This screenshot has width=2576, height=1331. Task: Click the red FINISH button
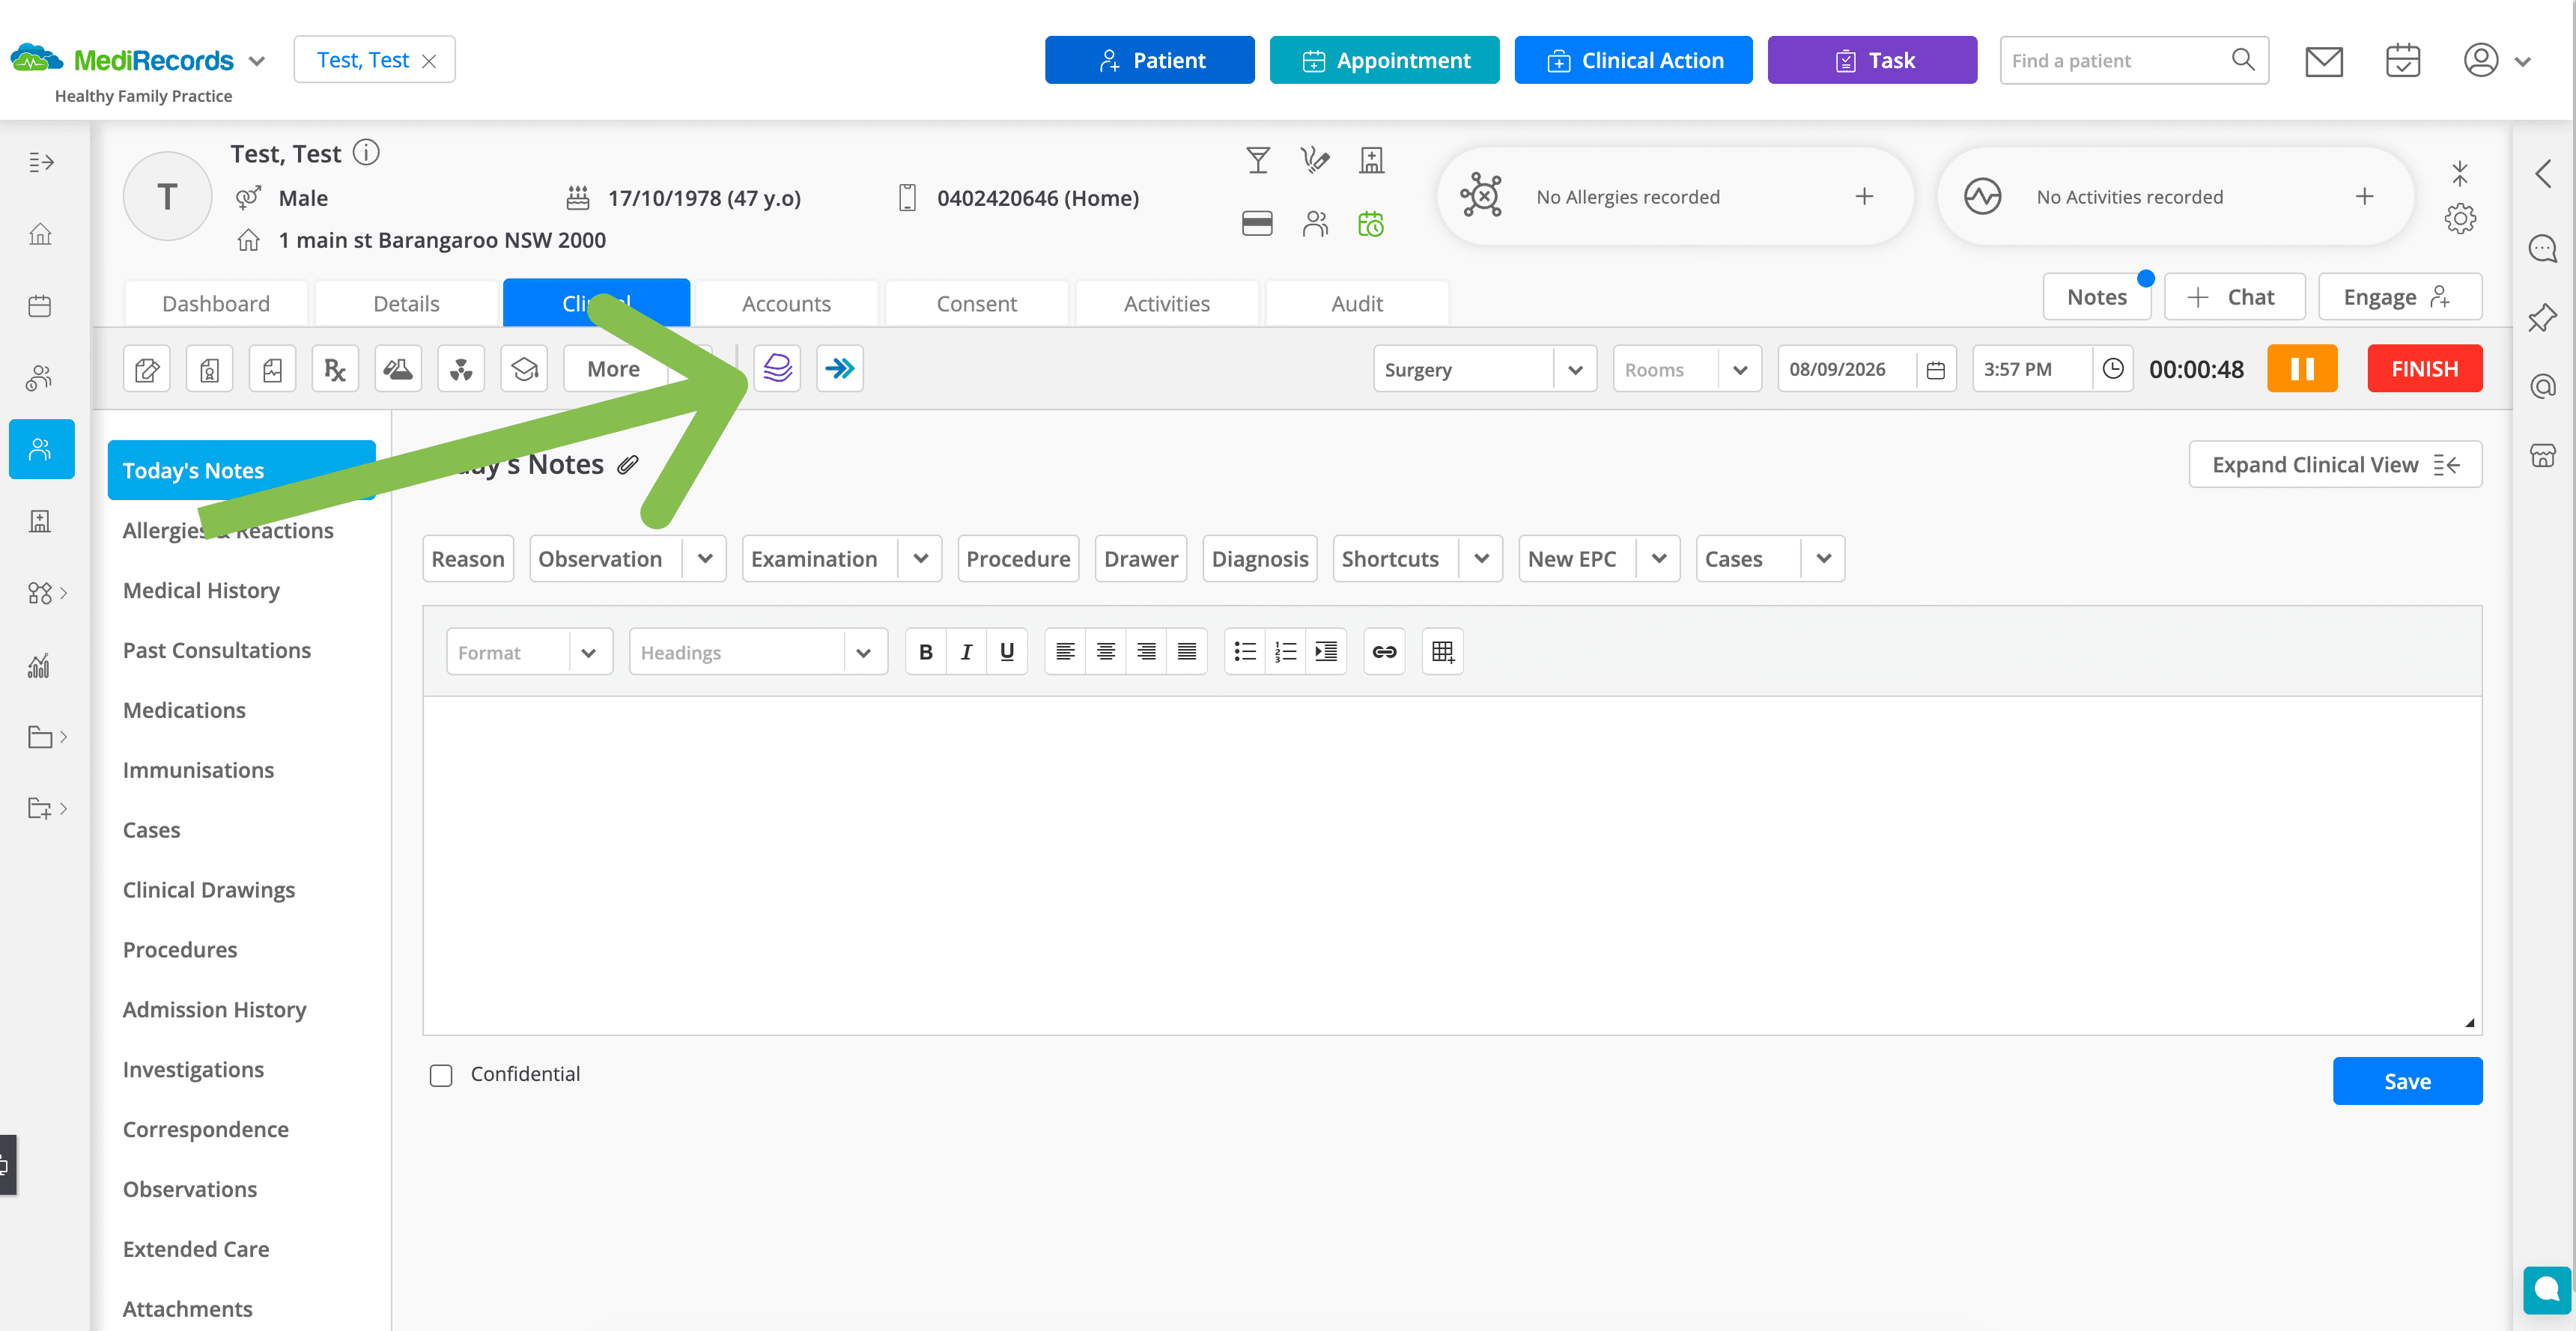(x=2424, y=369)
